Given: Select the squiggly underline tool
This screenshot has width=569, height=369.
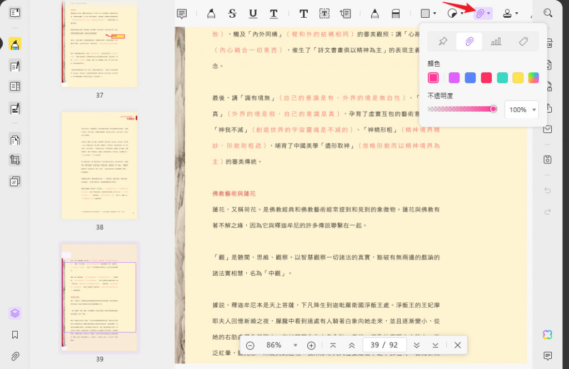Looking at the screenshot, I should pyautogui.click(x=274, y=13).
